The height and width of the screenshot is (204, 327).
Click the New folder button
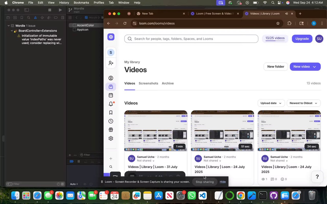tap(276, 67)
